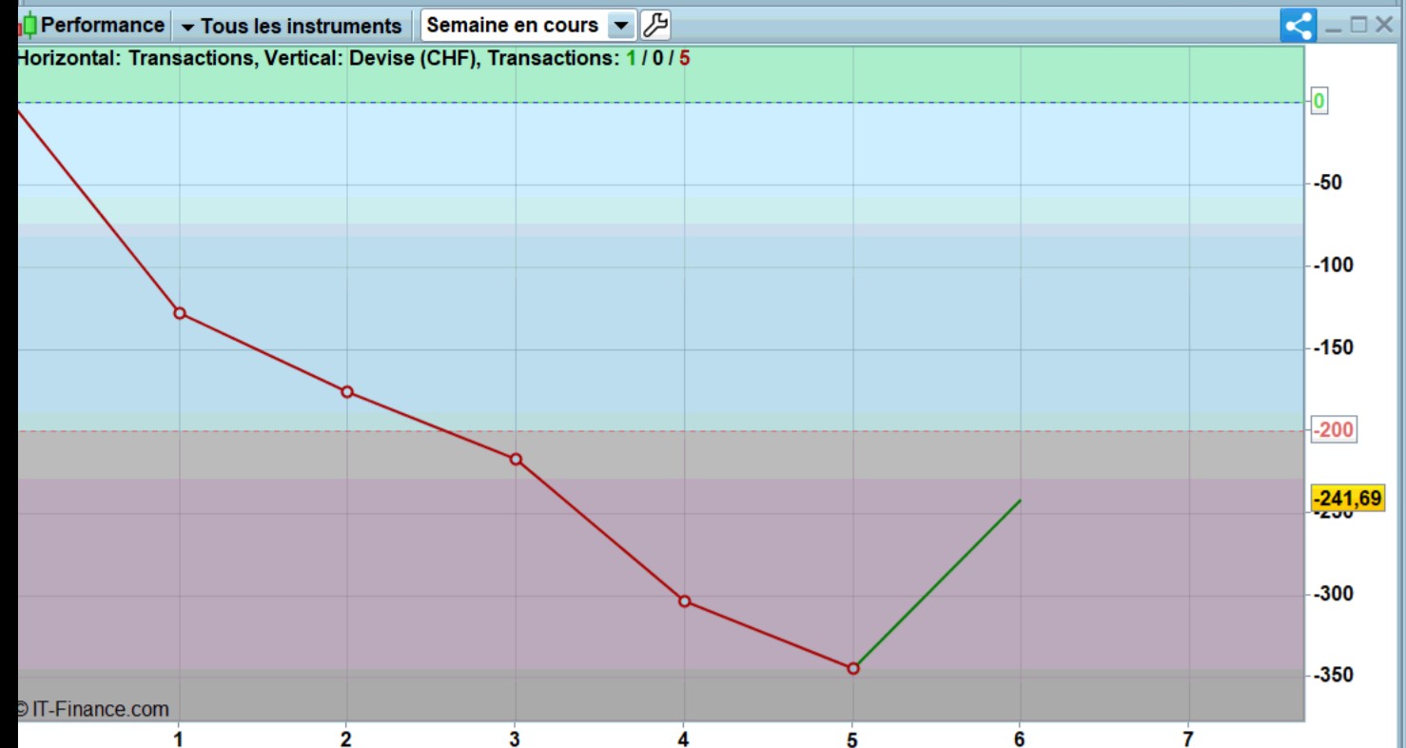The width and height of the screenshot is (1406, 748).
Task: Click the red -200 level label
Action: 1333,430
